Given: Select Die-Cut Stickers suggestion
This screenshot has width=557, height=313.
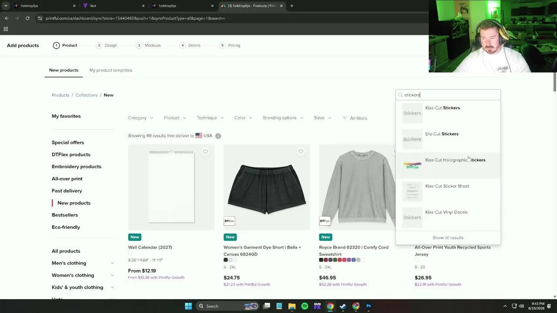Looking at the screenshot, I should coord(448,139).
